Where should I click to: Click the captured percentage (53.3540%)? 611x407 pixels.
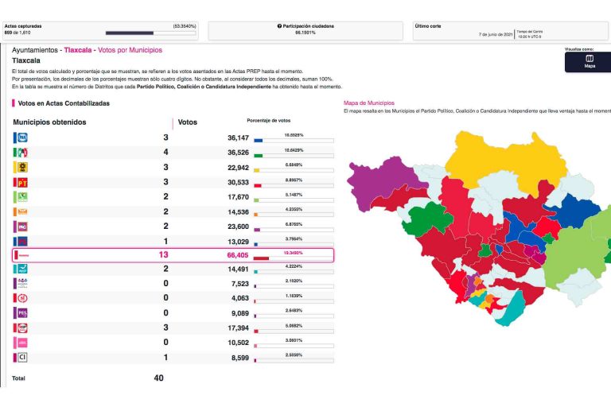pyautogui.click(x=185, y=26)
